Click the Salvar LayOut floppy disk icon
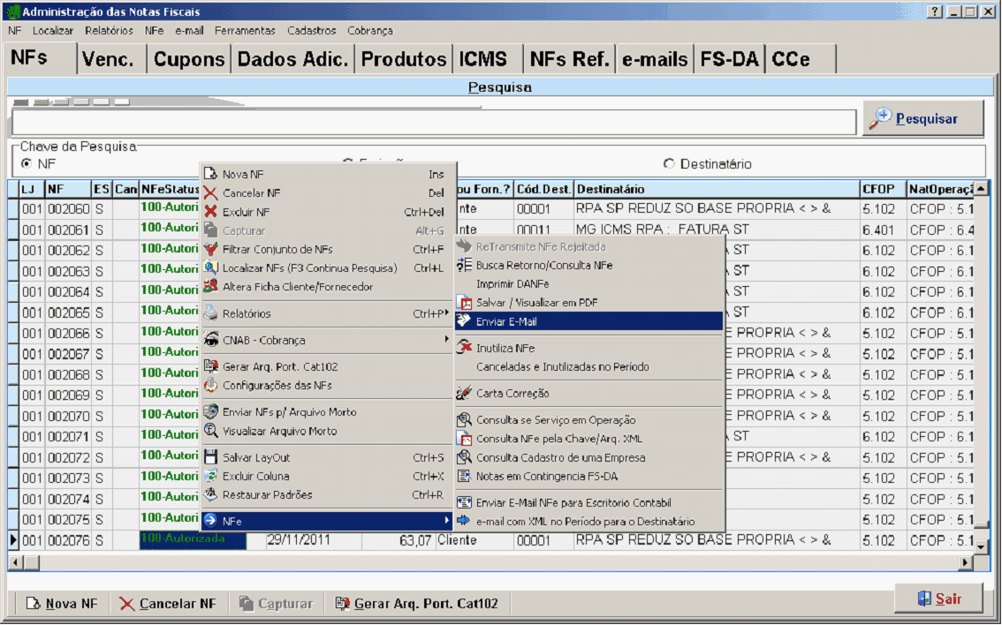 [210, 457]
